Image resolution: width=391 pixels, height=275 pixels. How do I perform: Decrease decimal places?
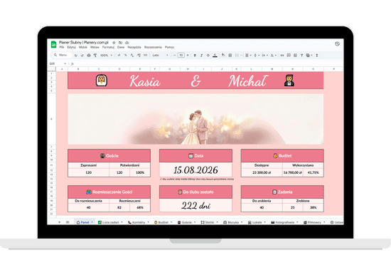click(132, 56)
